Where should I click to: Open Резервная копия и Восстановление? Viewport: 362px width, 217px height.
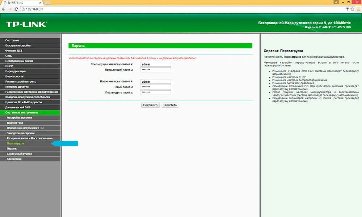[x=30, y=138]
